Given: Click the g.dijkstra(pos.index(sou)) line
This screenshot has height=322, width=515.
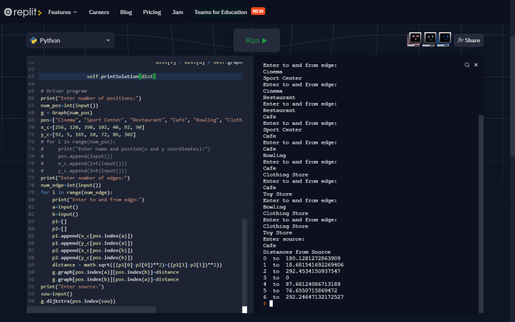Looking at the screenshot, I should click(x=78, y=301).
